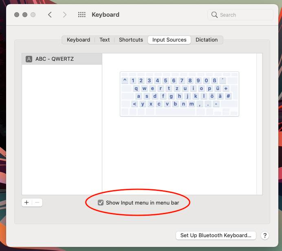Remove input source with the minus button
Viewport: 282px width, 251px height.
point(37,203)
